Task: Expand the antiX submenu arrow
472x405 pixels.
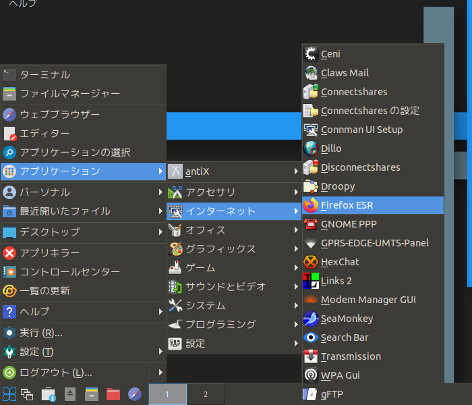Action: [x=296, y=171]
